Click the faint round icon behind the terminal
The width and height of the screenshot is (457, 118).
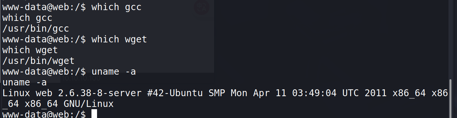201,7
